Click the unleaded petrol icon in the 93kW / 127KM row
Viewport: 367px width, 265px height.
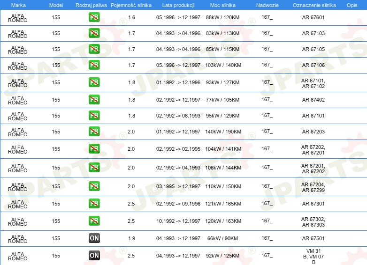point(94,82)
